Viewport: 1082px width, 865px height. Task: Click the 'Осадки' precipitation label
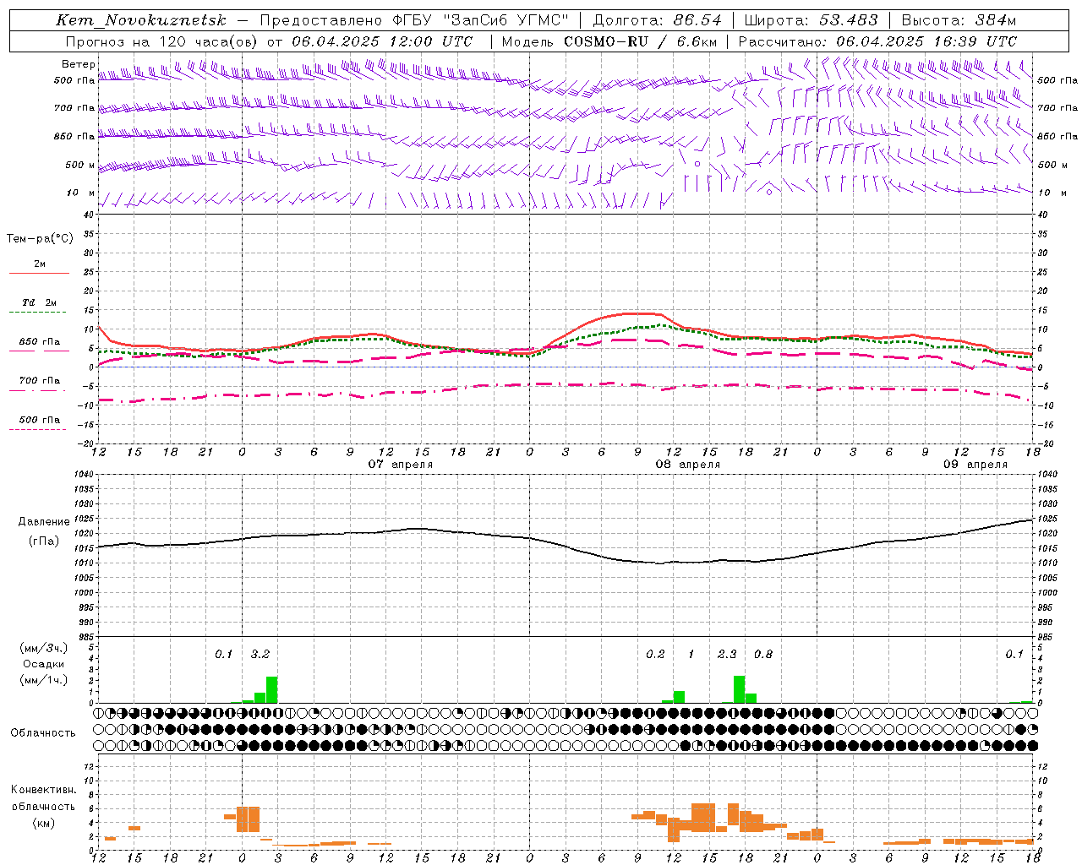point(44,664)
